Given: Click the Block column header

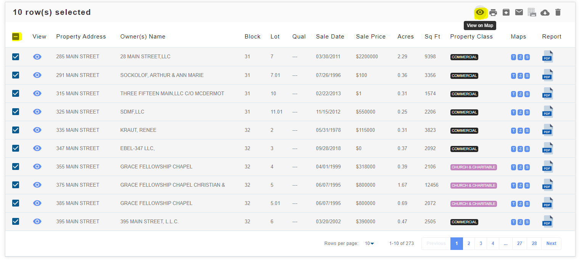Looking at the screenshot, I should coord(252,37).
